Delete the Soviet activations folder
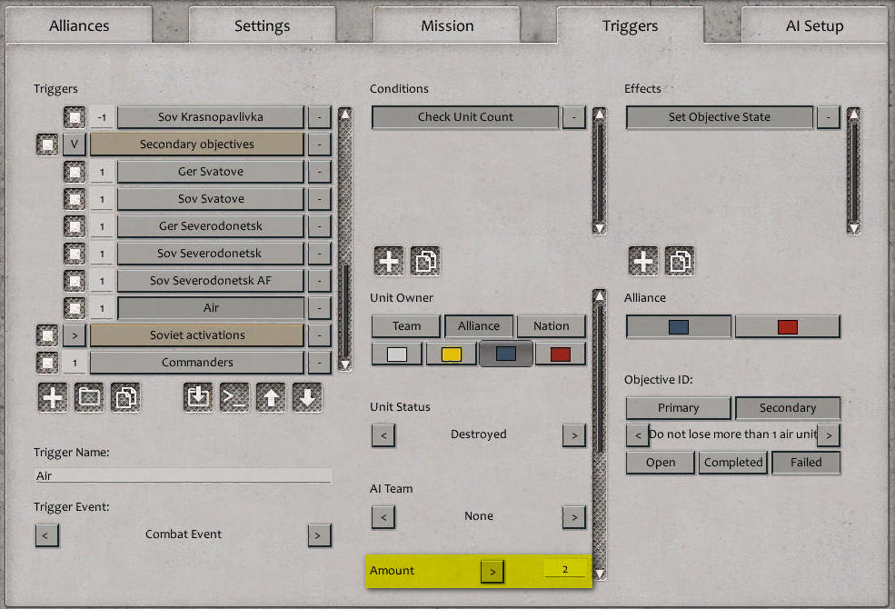Viewport: 895px width, 609px height. (x=320, y=335)
